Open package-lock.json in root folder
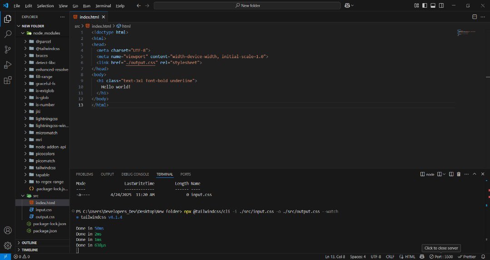 [49, 224]
